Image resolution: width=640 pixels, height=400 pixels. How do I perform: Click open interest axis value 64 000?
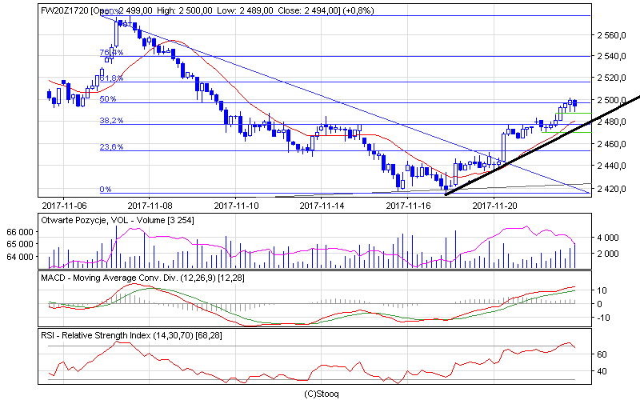click(x=20, y=257)
